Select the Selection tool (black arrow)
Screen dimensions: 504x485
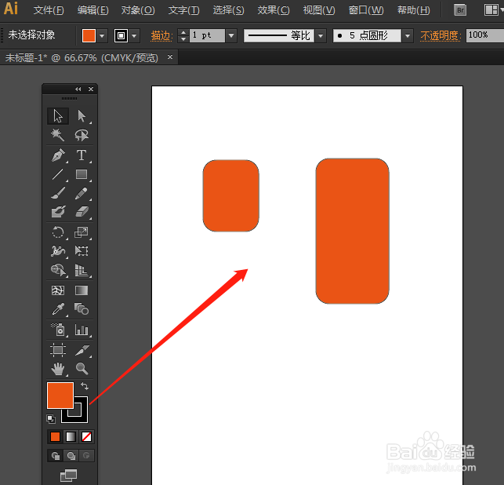click(58, 116)
